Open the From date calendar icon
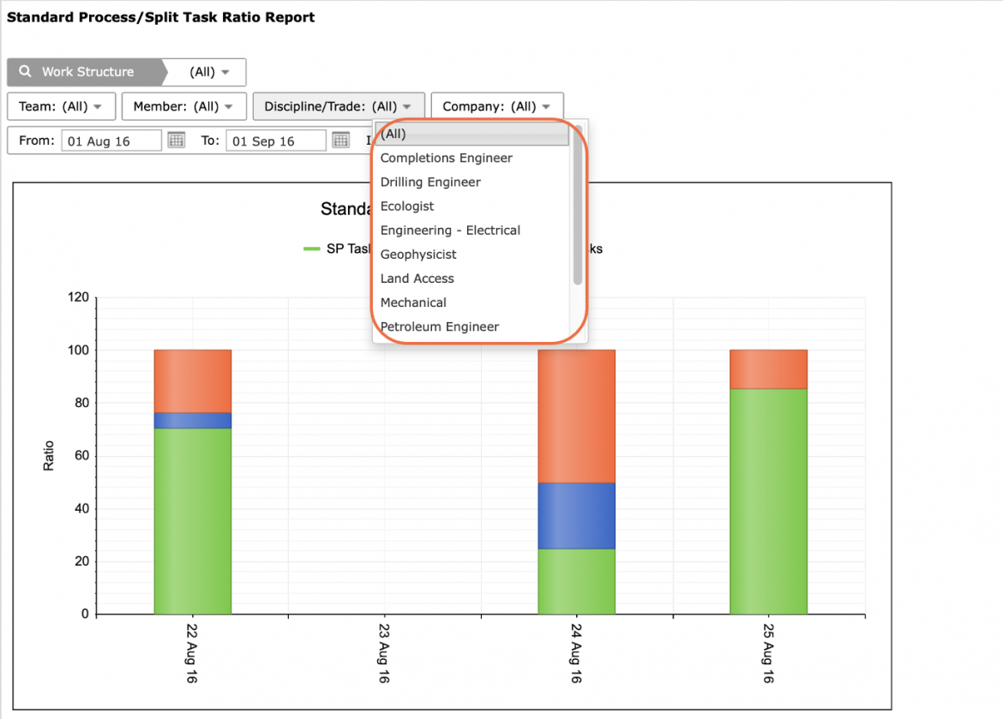The height and width of the screenshot is (719, 1003). point(177,140)
